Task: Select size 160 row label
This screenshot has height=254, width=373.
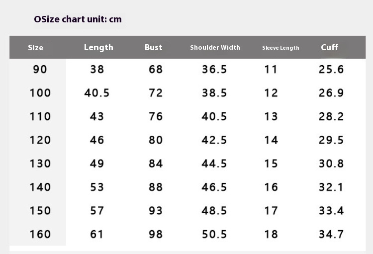Action: [40, 234]
